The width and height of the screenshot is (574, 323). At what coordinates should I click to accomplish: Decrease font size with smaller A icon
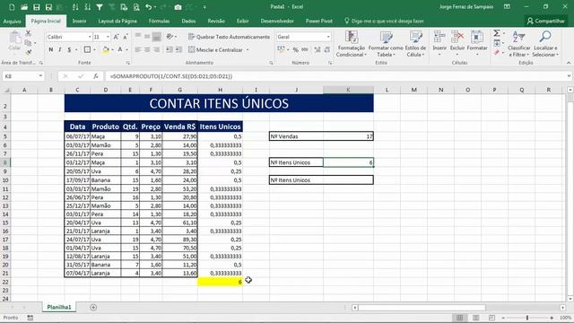[x=126, y=37]
